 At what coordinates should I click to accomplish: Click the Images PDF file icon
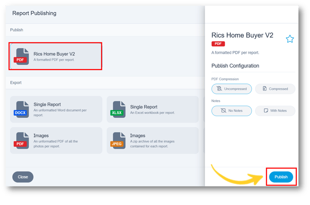coord(21,140)
